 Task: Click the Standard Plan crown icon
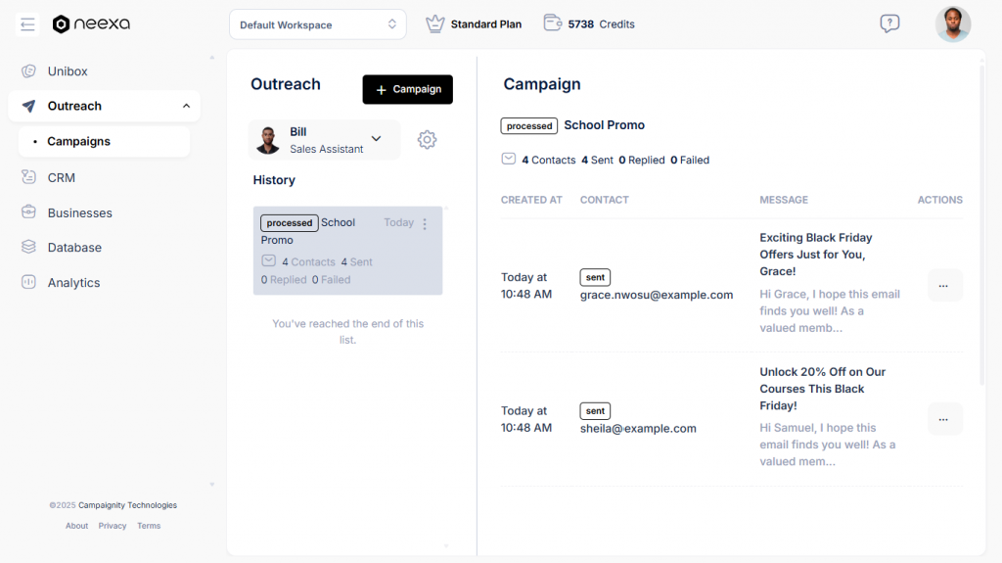[x=435, y=23]
